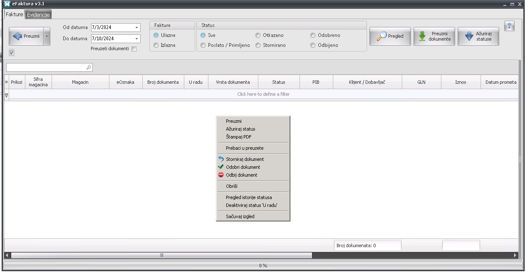The height and width of the screenshot is (272, 525).
Task: Select the Stornirano status radio button
Action: pyautogui.click(x=258, y=45)
